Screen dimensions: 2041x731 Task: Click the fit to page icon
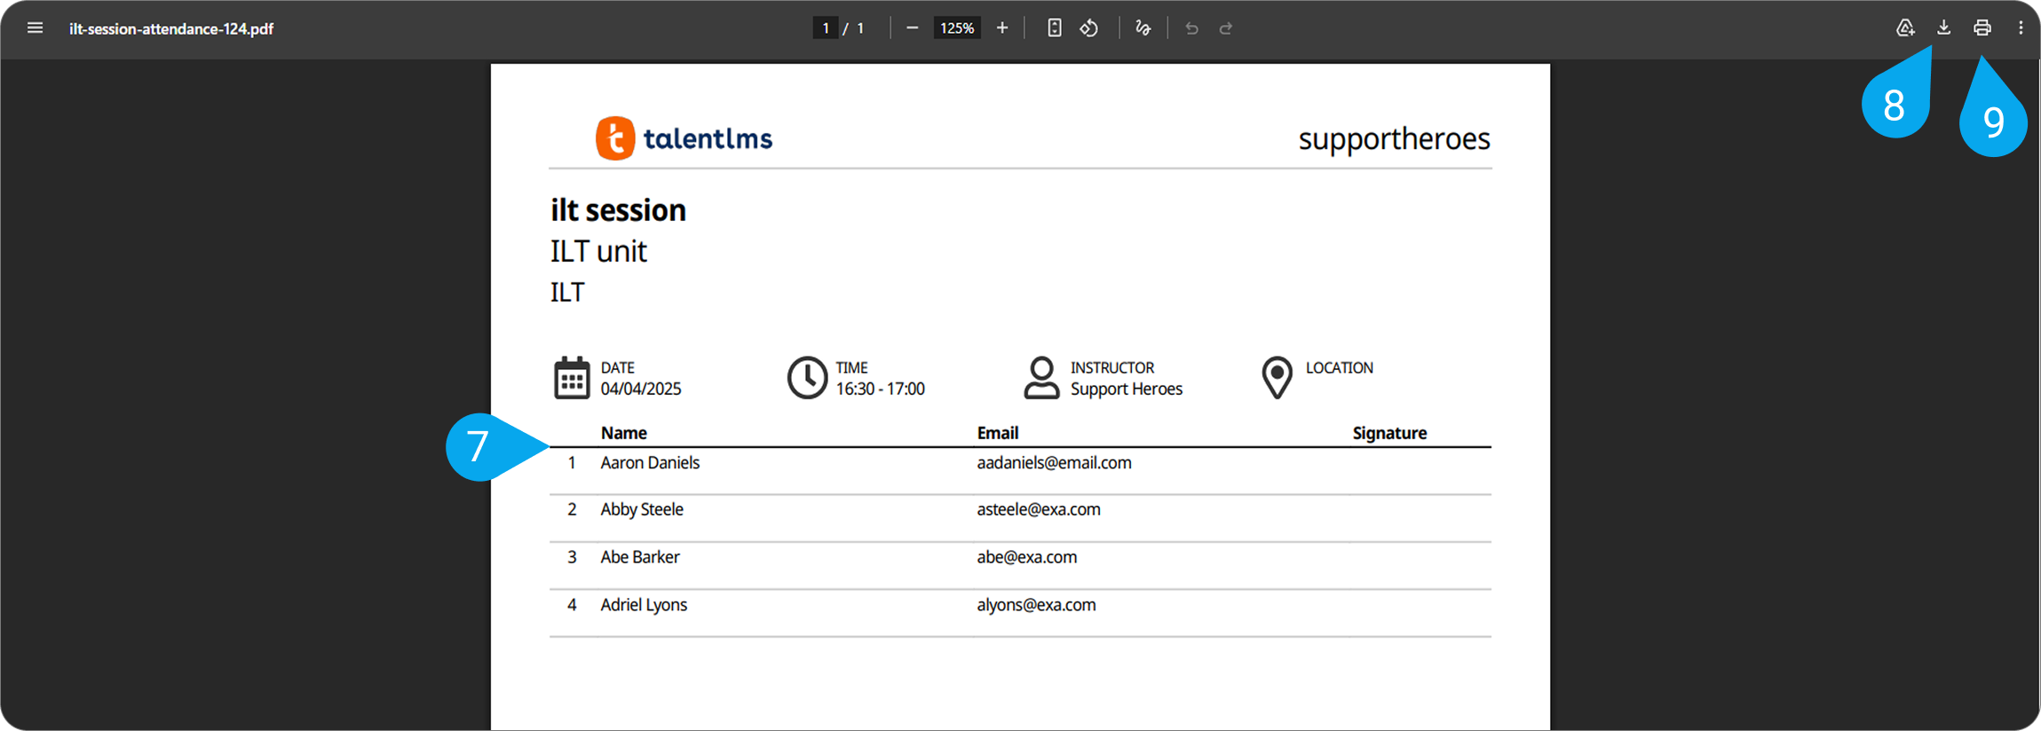(1054, 28)
